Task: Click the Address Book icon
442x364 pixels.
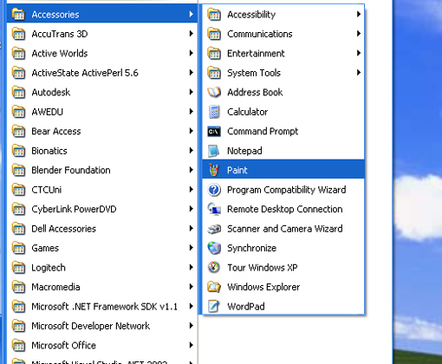Action: tap(214, 92)
